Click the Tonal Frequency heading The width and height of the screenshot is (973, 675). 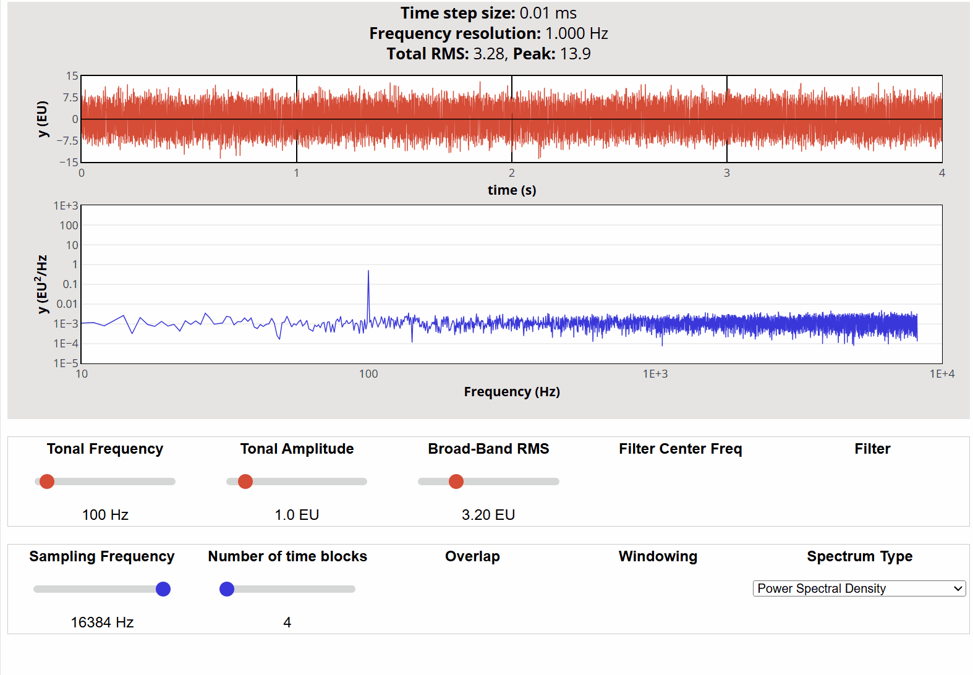tap(105, 449)
